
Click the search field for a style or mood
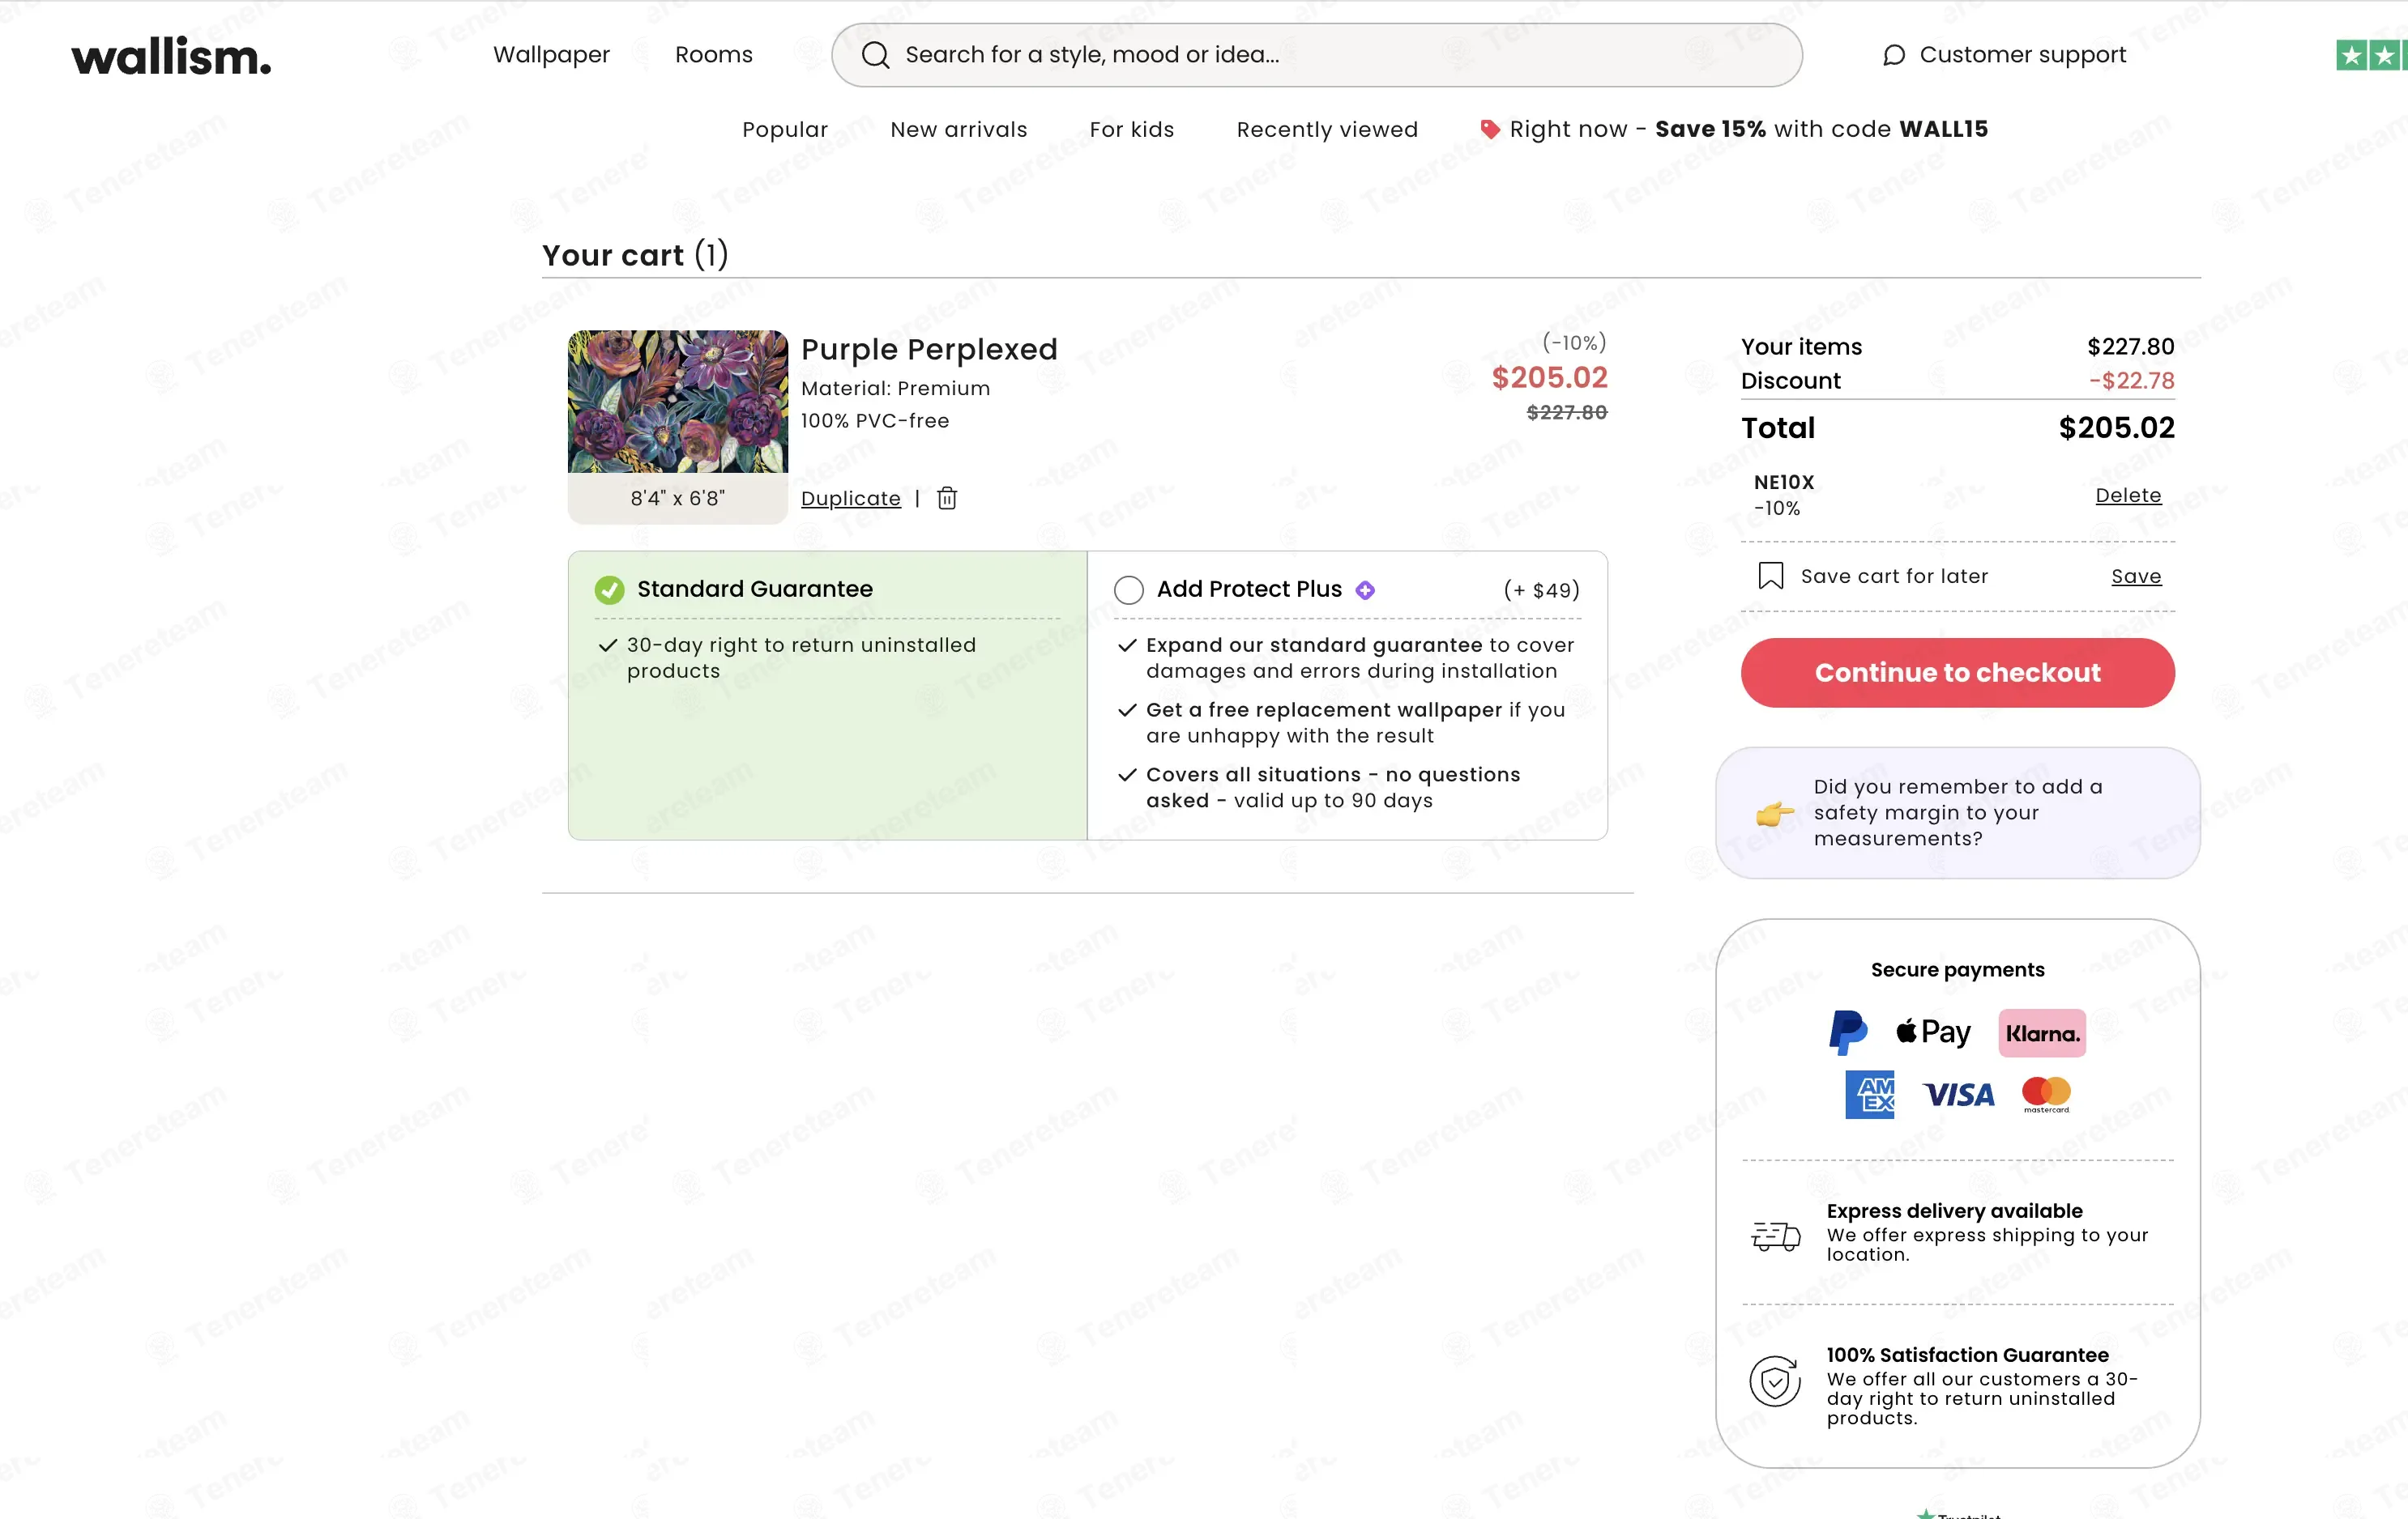1316,55
